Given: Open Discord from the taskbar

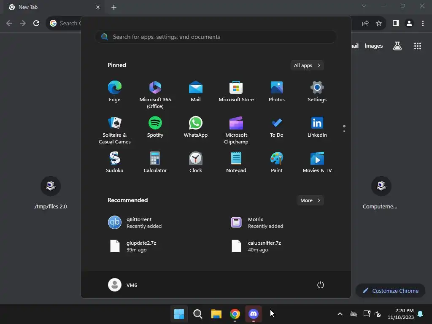Looking at the screenshot, I should tap(254, 314).
